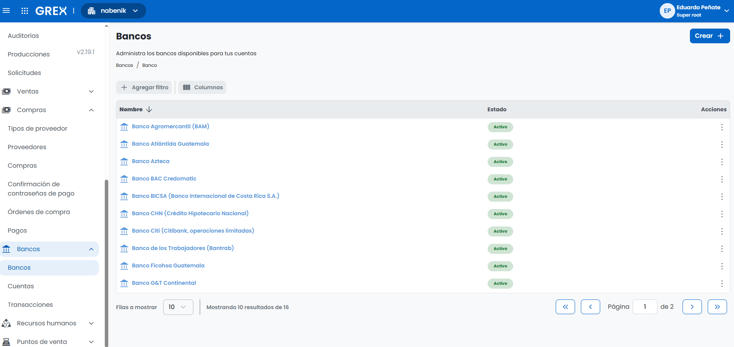Screen dimensions: 734x347
Task: Click the Crear button
Action: point(710,36)
